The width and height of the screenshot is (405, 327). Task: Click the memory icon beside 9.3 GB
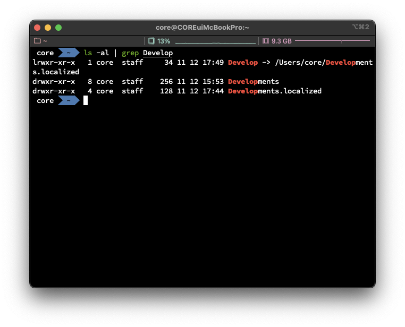[x=266, y=41]
